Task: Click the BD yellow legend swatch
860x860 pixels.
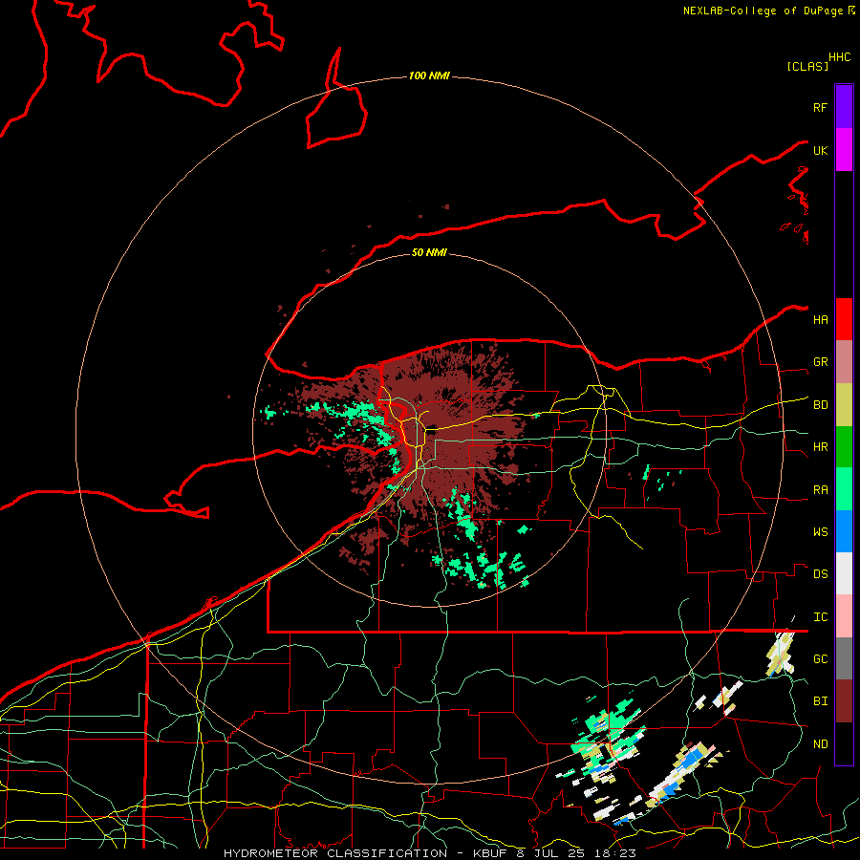Action: pos(844,405)
